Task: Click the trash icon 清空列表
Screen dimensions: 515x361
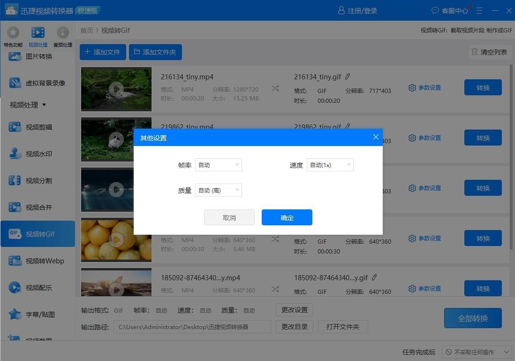Action: click(x=475, y=52)
